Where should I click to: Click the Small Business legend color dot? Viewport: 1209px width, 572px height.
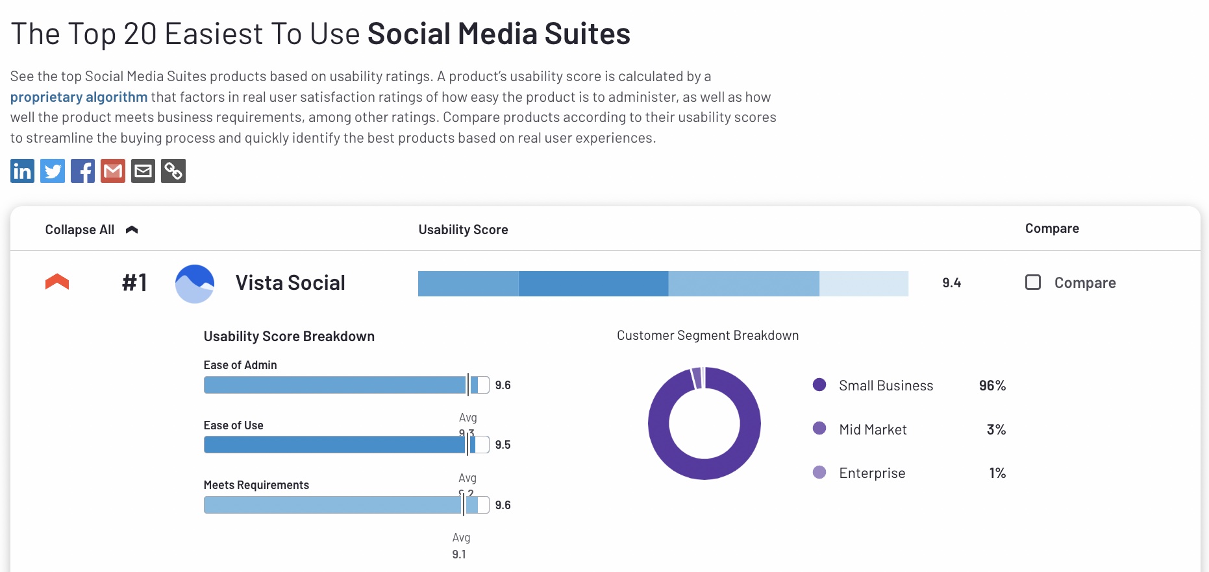pyautogui.click(x=819, y=385)
